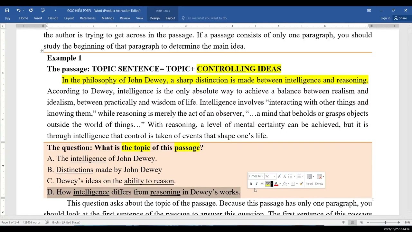412x232 pixels.
Task: Open Ribbon Display Options
Action: (369, 10)
